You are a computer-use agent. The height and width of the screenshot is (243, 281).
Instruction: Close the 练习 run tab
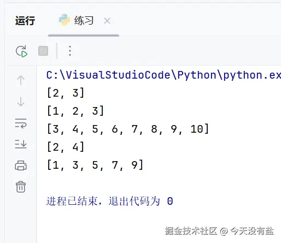107,21
